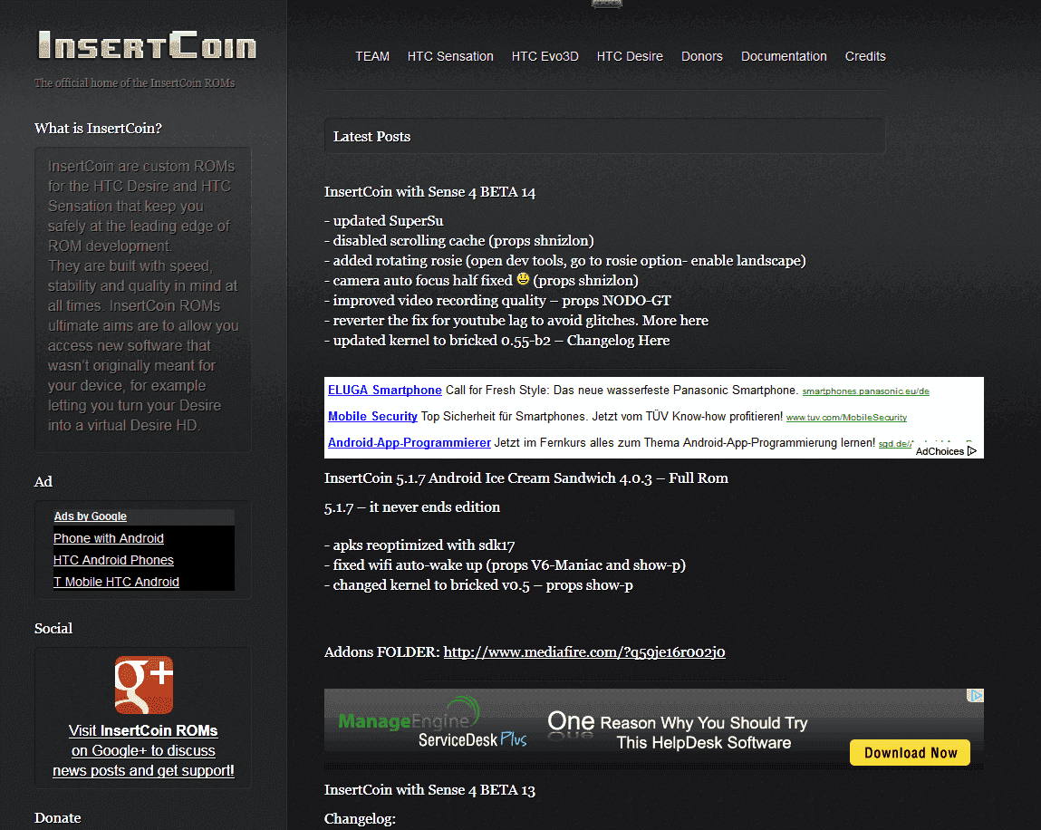Open the mediafire Addons FOLDER link
This screenshot has height=830, width=1041.
tap(584, 652)
